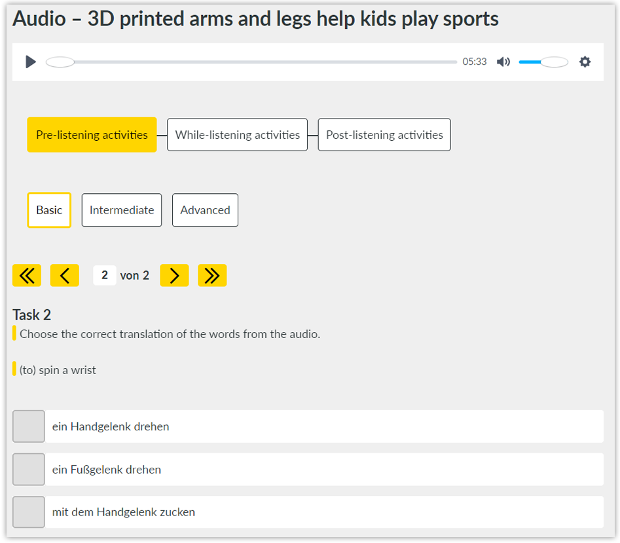This screenshot has height=543, width=620.
Task: Click the volume slider handle
Action: click(554, 62)
